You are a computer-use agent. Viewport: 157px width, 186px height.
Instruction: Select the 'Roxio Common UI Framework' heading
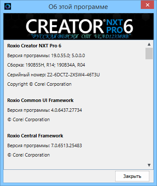(41, 100)
